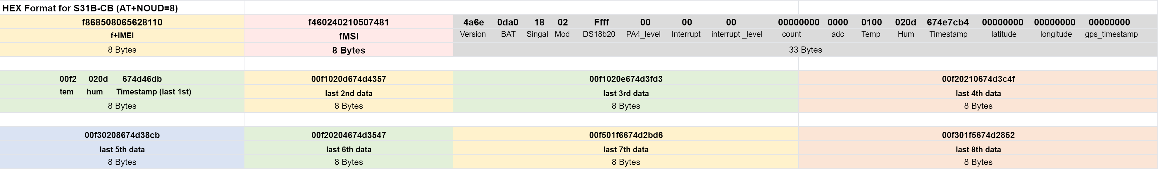Select the 00f1020d674d4357 cell
The height and width of the screenshot is (169, 1158).
(348, 79)
